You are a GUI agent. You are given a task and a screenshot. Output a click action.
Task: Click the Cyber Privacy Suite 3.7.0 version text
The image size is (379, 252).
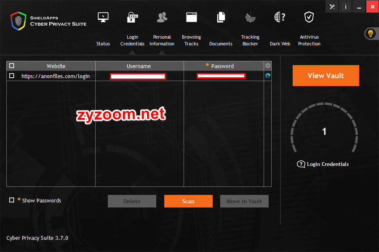[x=37, y=238]
